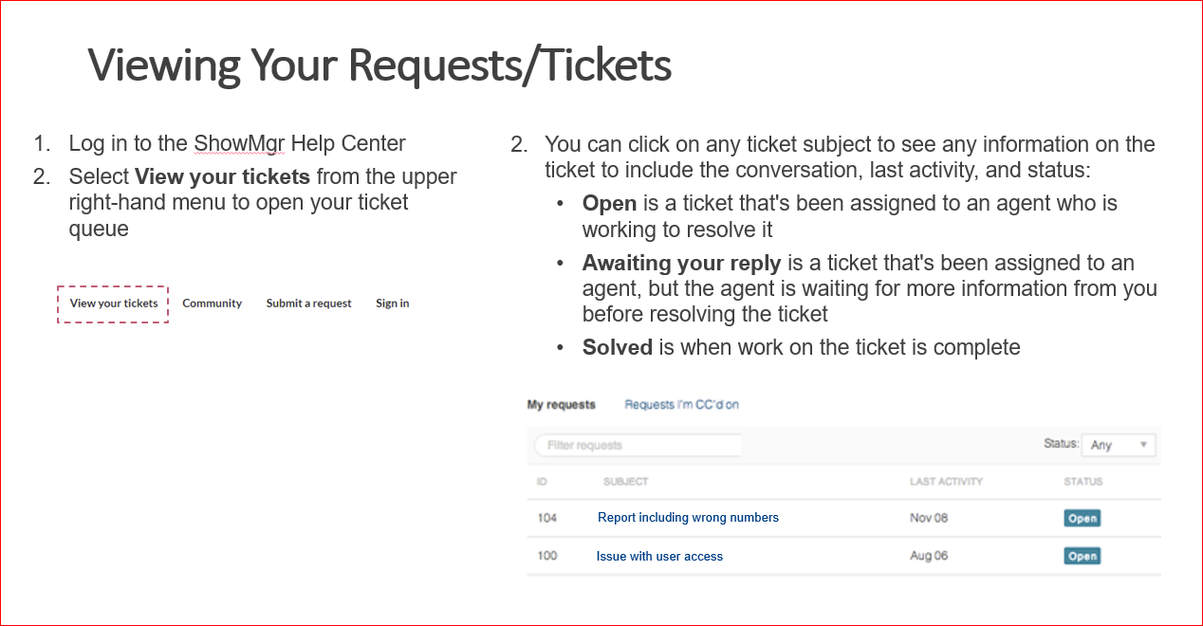Viewport: 1203px width, 626px height.
Task: Open the Community menu link
Action: pyautogui.click(x=212, y=304)
